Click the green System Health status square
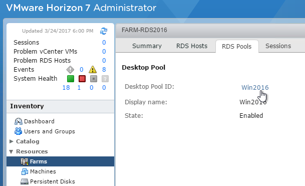The height and width of the screenshot is (186, 305). point(71,79)
